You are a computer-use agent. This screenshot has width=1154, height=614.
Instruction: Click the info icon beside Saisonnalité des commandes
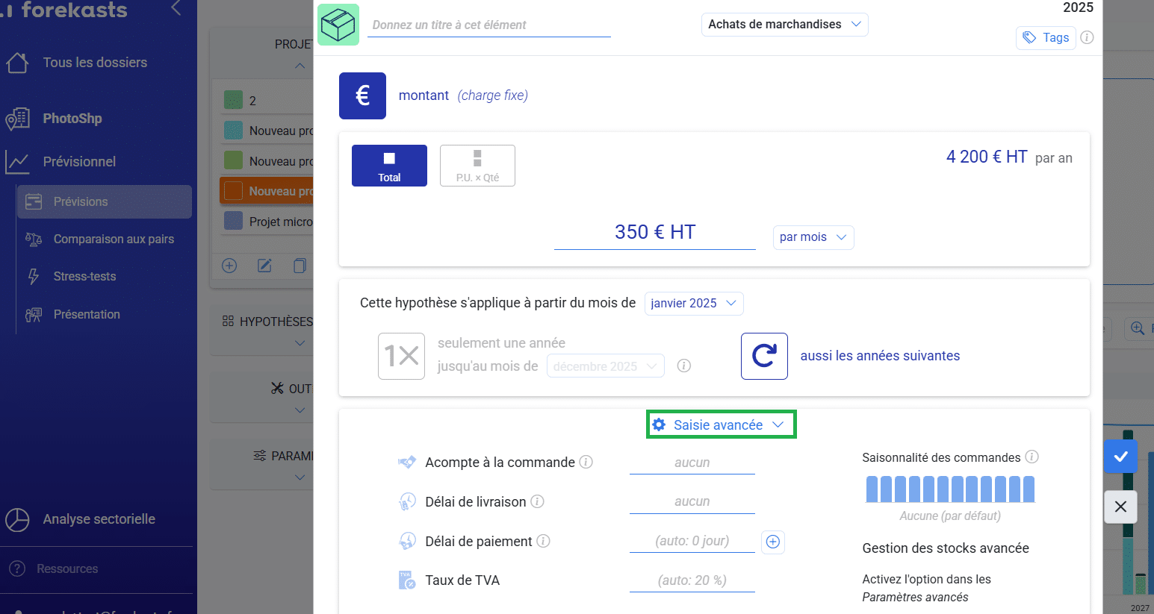1032,457
